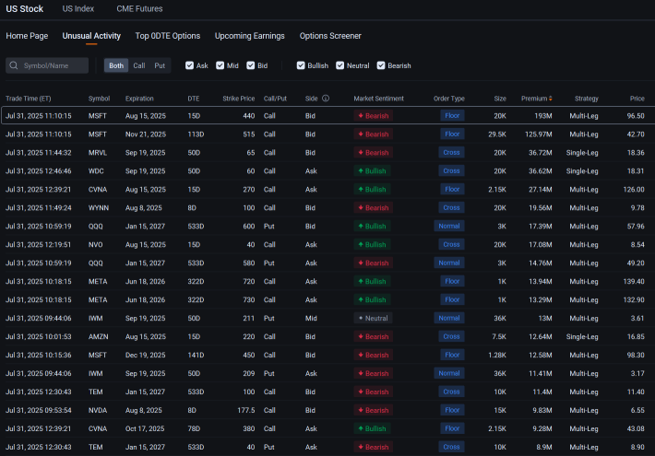The width and height of the screenshot is (655, 456).
Task: Click the MRVL symbol cell
Action: pyautogui.click(x=98, y=153)
